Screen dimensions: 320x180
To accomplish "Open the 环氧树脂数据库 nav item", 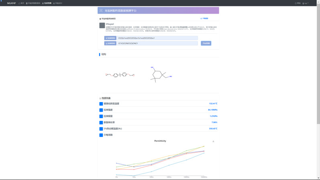I will [x=33, y=3].
